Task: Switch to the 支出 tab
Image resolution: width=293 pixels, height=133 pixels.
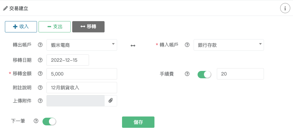Action: click(x=54, y=27)
